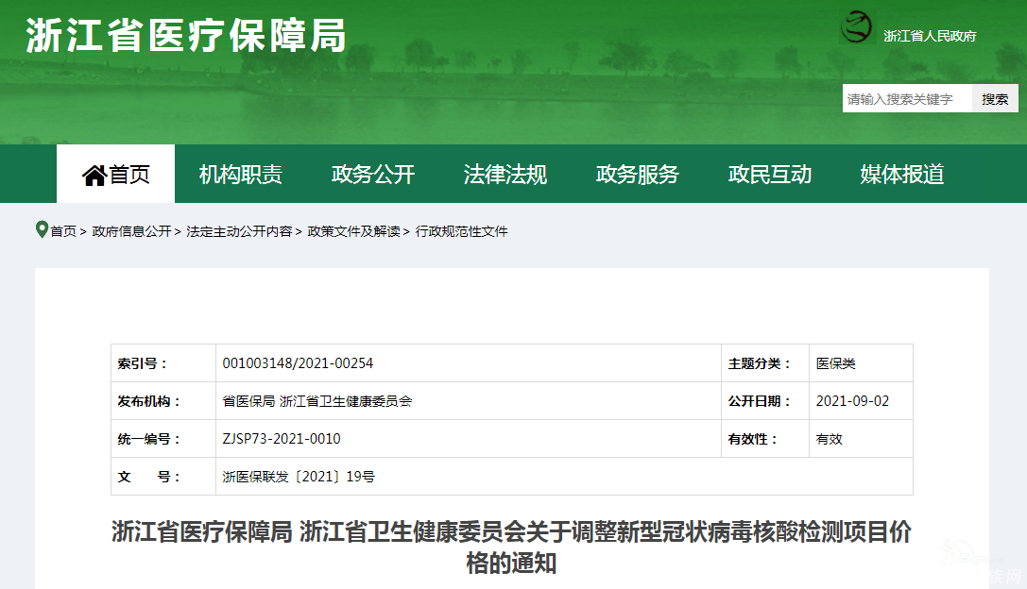Click the home icon in navigation bar
This screenshot has height=589, width=1027.
tap(94, 175)
